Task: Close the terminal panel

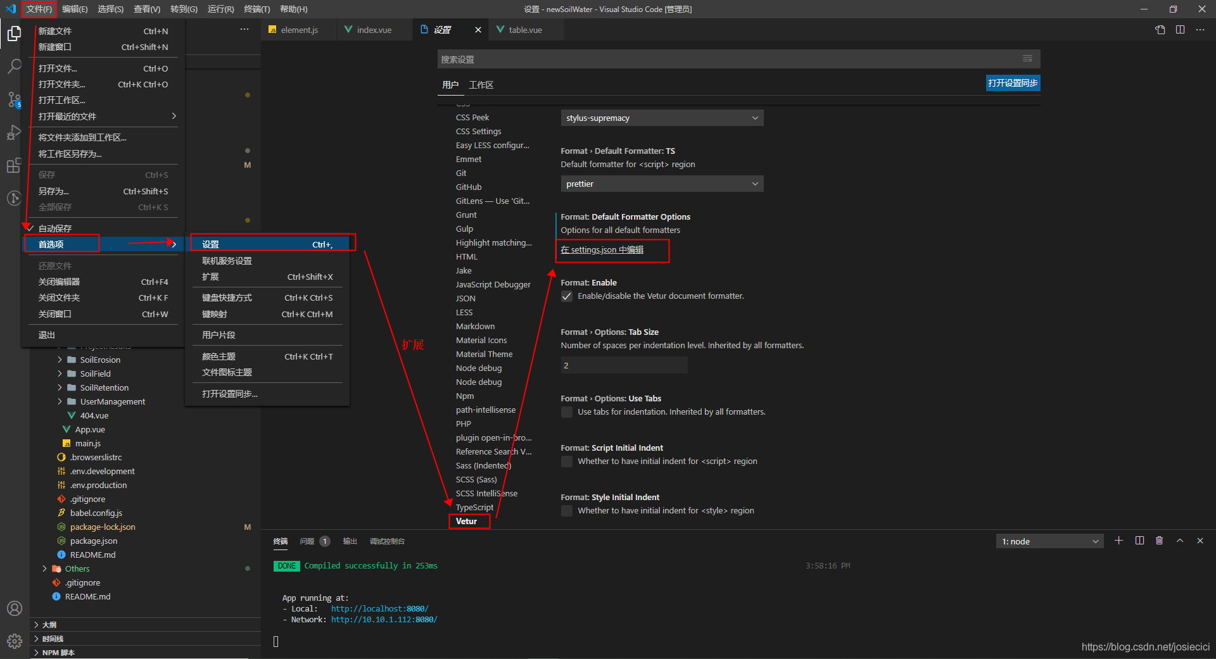Action: coord(1200,541)
